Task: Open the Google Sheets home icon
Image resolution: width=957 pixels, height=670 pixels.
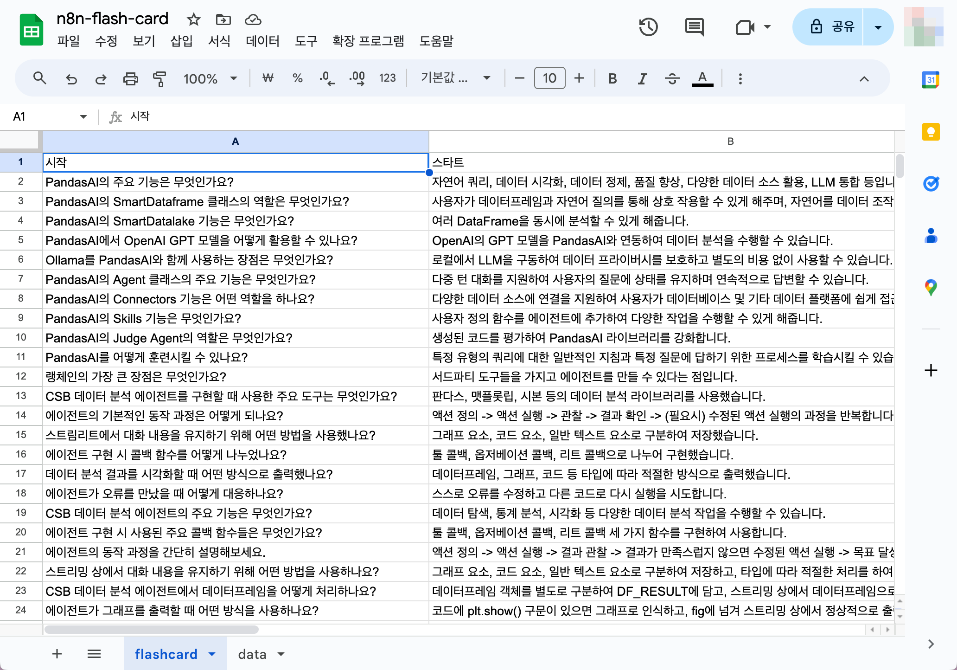Action: click(31, 30)
